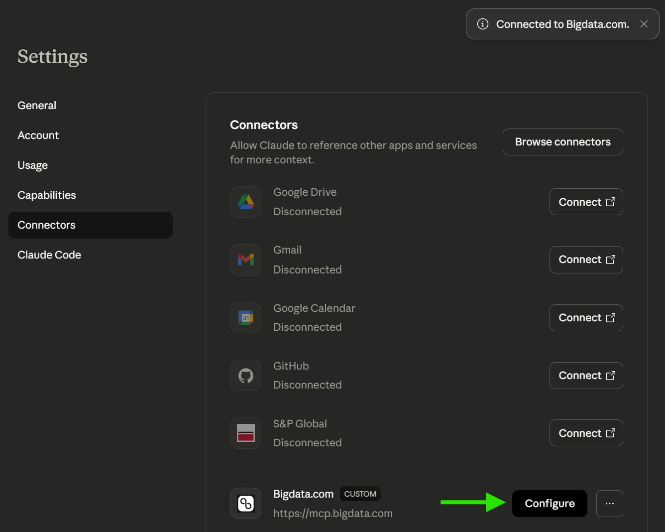Click the Google Calendar logo icon

click(246, 317)
